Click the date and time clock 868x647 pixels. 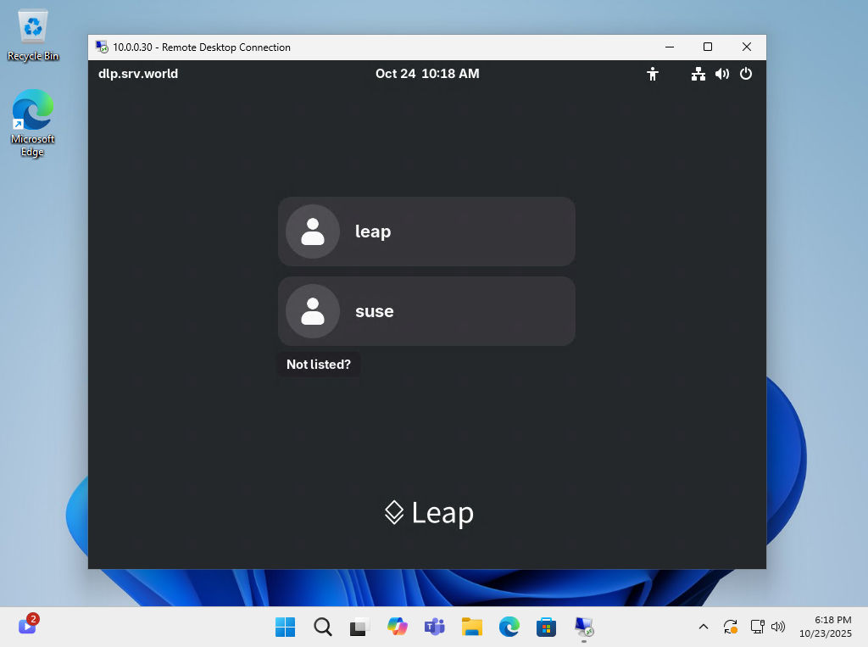[x=427, y=74]
